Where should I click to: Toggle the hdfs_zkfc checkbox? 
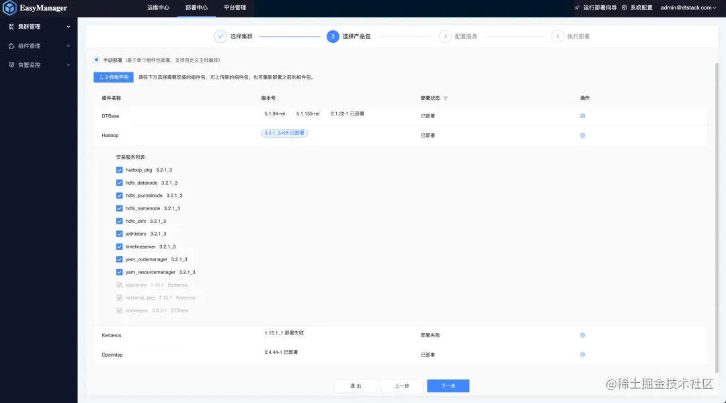coord(120,221)
